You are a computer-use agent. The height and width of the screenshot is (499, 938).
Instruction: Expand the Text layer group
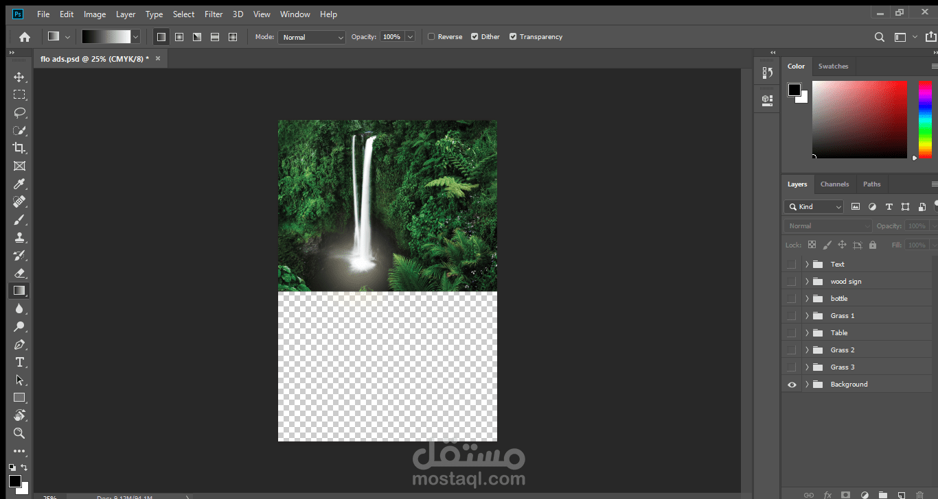[807, 265]
